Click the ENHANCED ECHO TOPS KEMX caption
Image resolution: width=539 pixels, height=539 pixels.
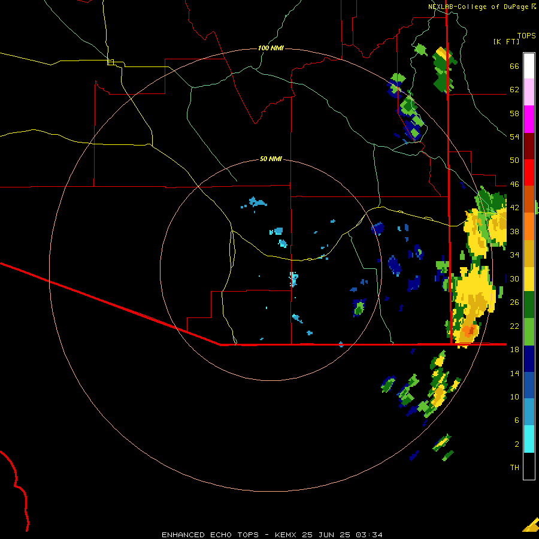272,535
